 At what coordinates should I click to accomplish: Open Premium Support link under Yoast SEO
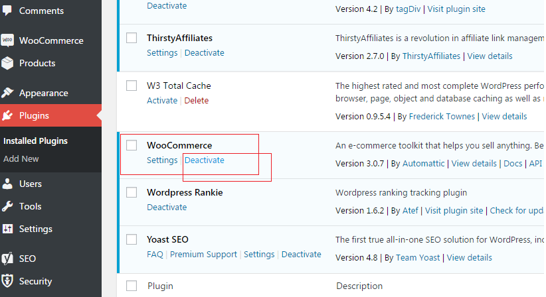(203, 255)
